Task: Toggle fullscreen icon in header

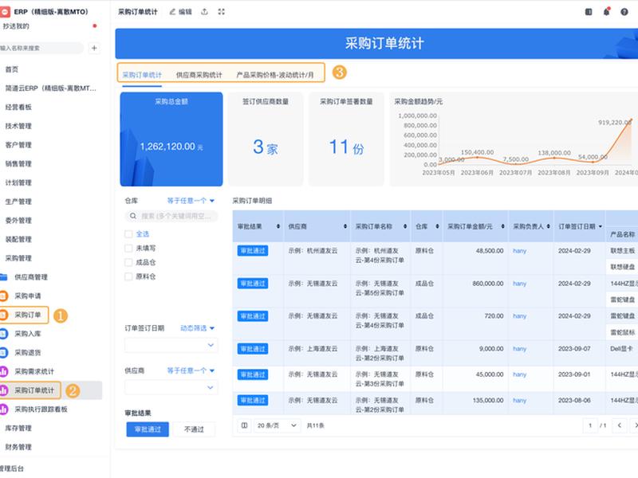Action: tap(222, 12)
